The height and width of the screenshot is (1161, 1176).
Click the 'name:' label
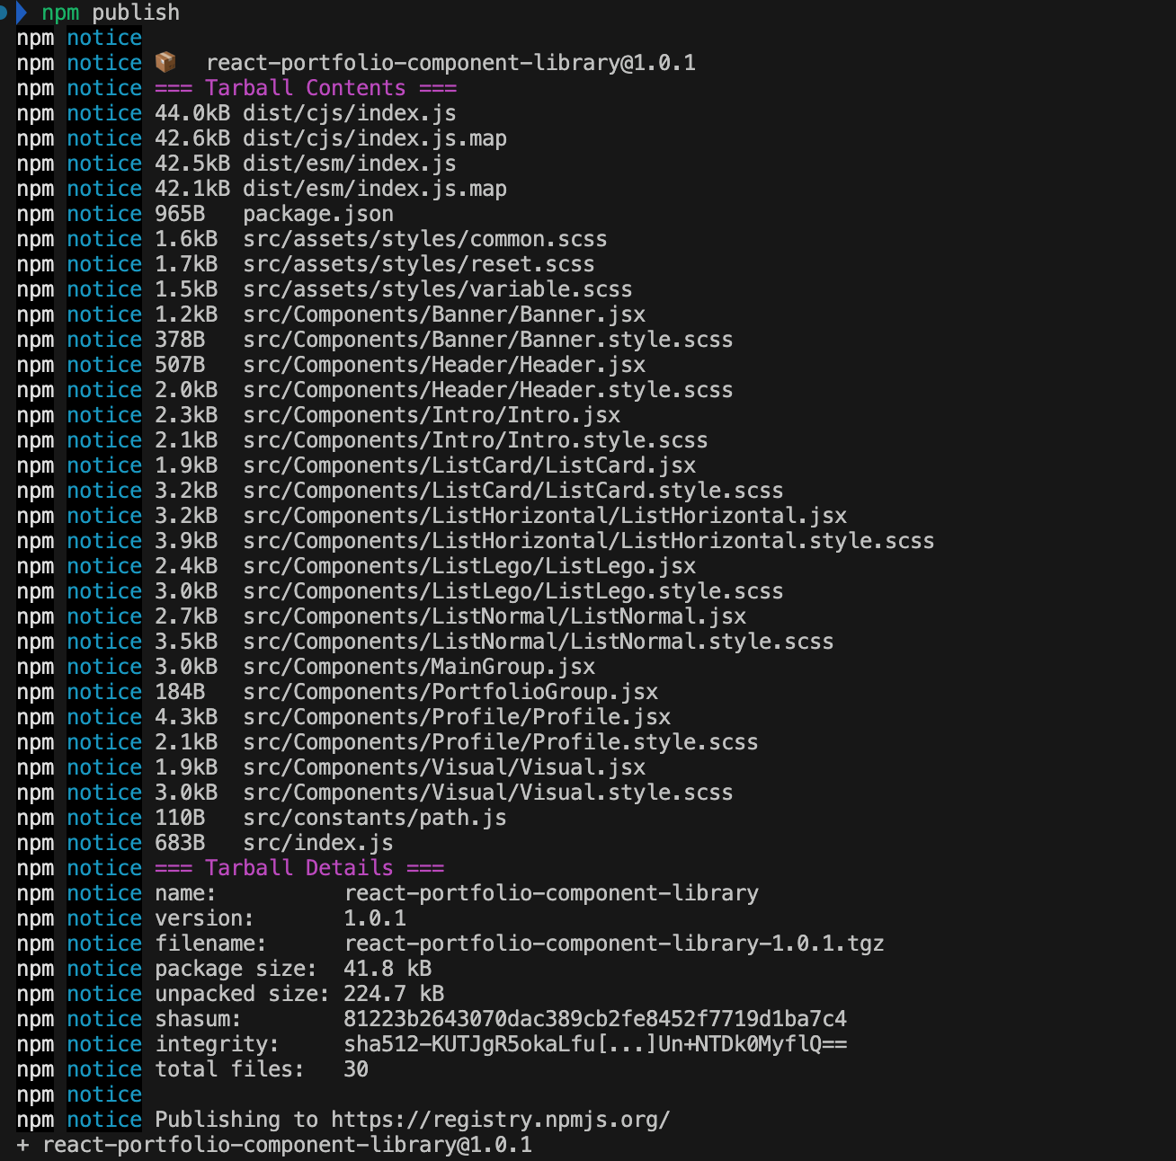pyautogui.click(x=186, y=893)
